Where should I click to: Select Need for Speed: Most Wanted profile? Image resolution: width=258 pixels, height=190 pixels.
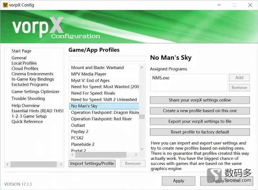(104, 86)
